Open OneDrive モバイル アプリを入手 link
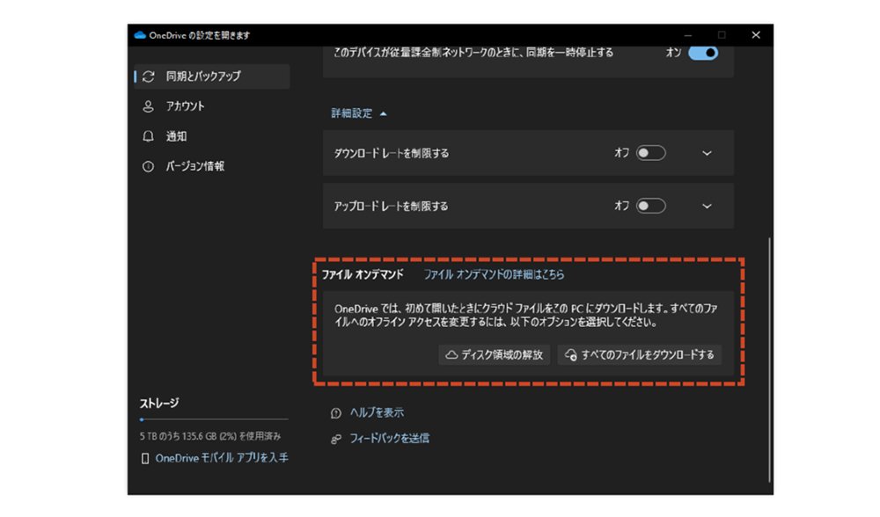The height and width of the screenshot is (517, 880). point(222,458)
